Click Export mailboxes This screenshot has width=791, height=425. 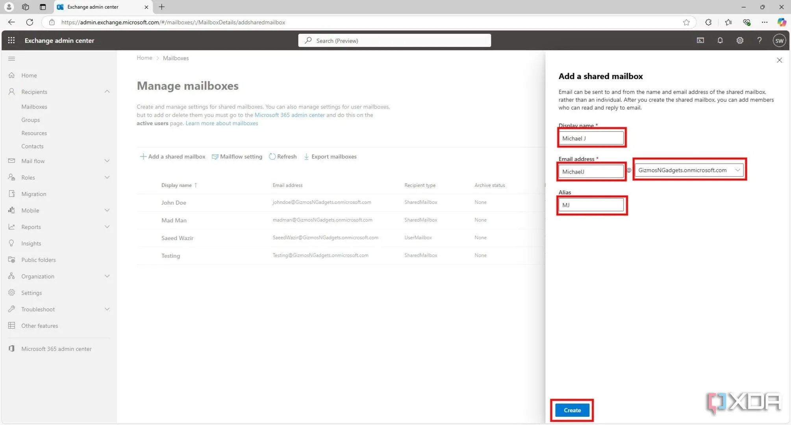(330, 157)
